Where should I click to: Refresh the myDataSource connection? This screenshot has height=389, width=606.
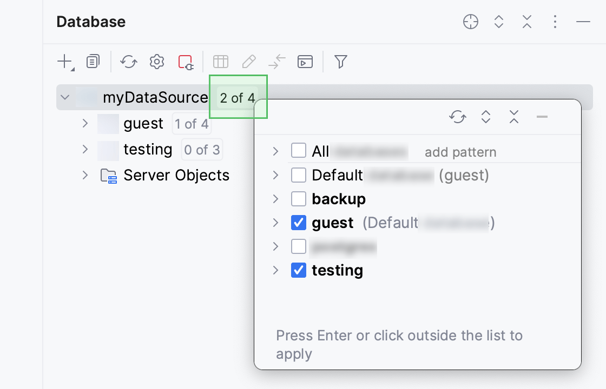point(128,62)
